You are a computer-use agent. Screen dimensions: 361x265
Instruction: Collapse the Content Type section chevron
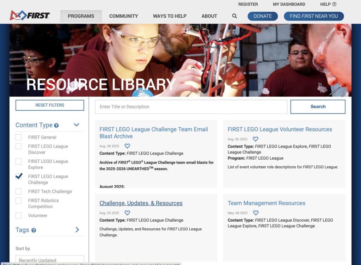[x=77, y=125]
